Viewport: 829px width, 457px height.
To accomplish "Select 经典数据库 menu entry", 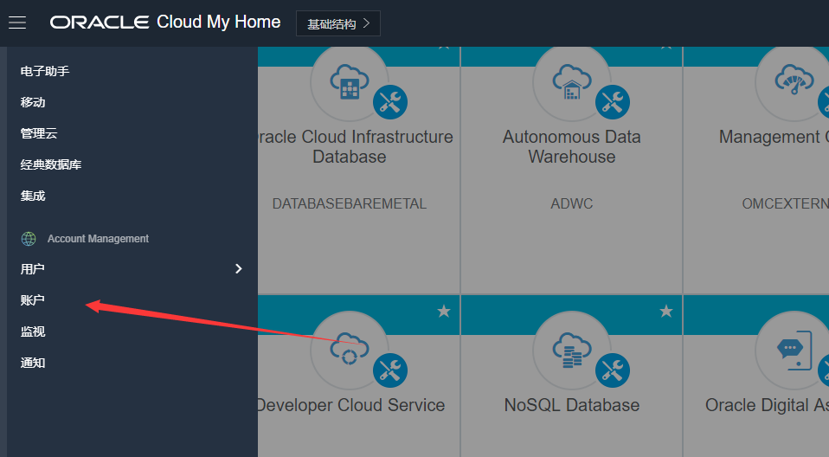I will coord(51,164).
